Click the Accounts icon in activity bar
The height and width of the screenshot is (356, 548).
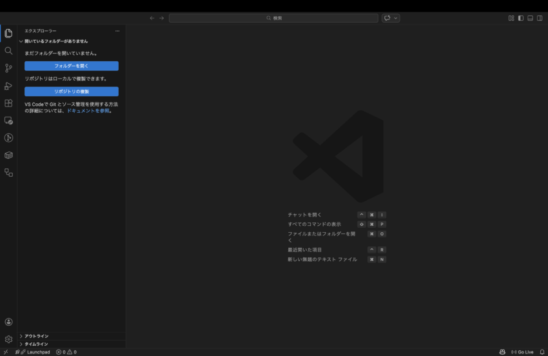(8, 322)
